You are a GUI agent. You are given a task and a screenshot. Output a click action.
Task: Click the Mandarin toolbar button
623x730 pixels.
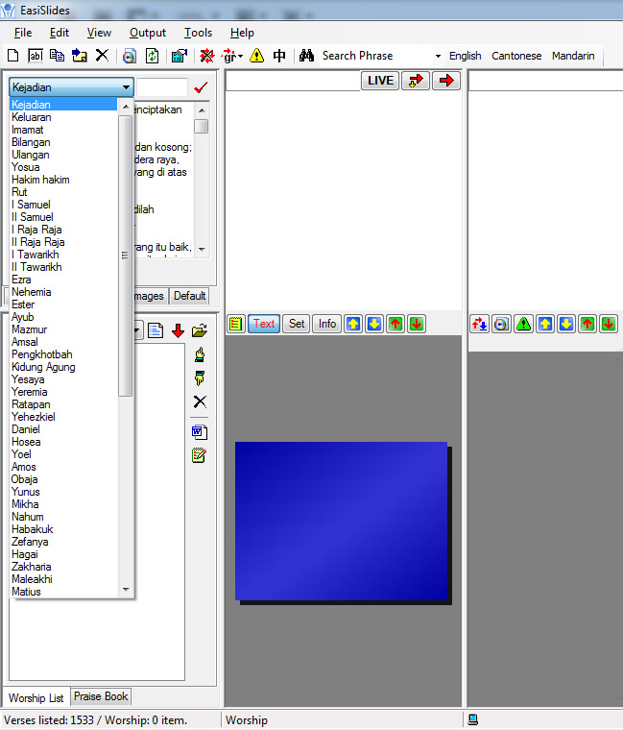click(x=573, y=56)
